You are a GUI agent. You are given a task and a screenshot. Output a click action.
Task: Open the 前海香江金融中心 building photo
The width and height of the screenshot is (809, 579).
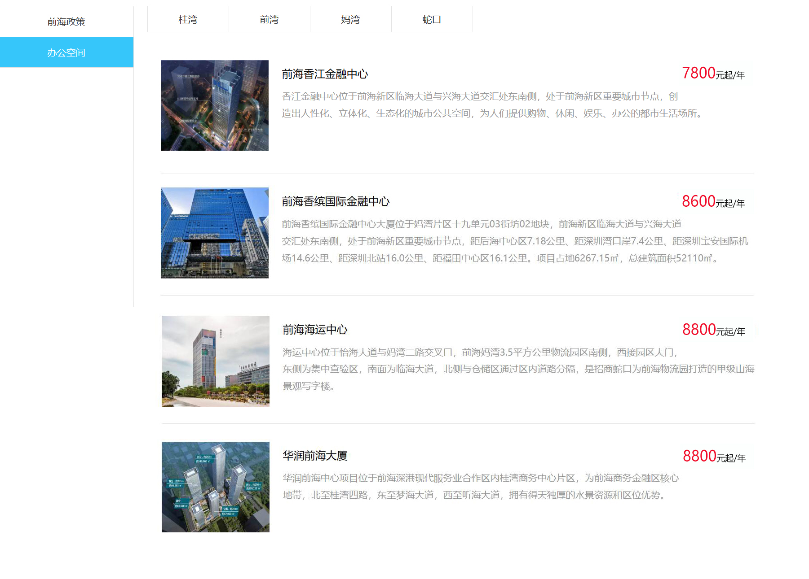(x=215, y=105)
